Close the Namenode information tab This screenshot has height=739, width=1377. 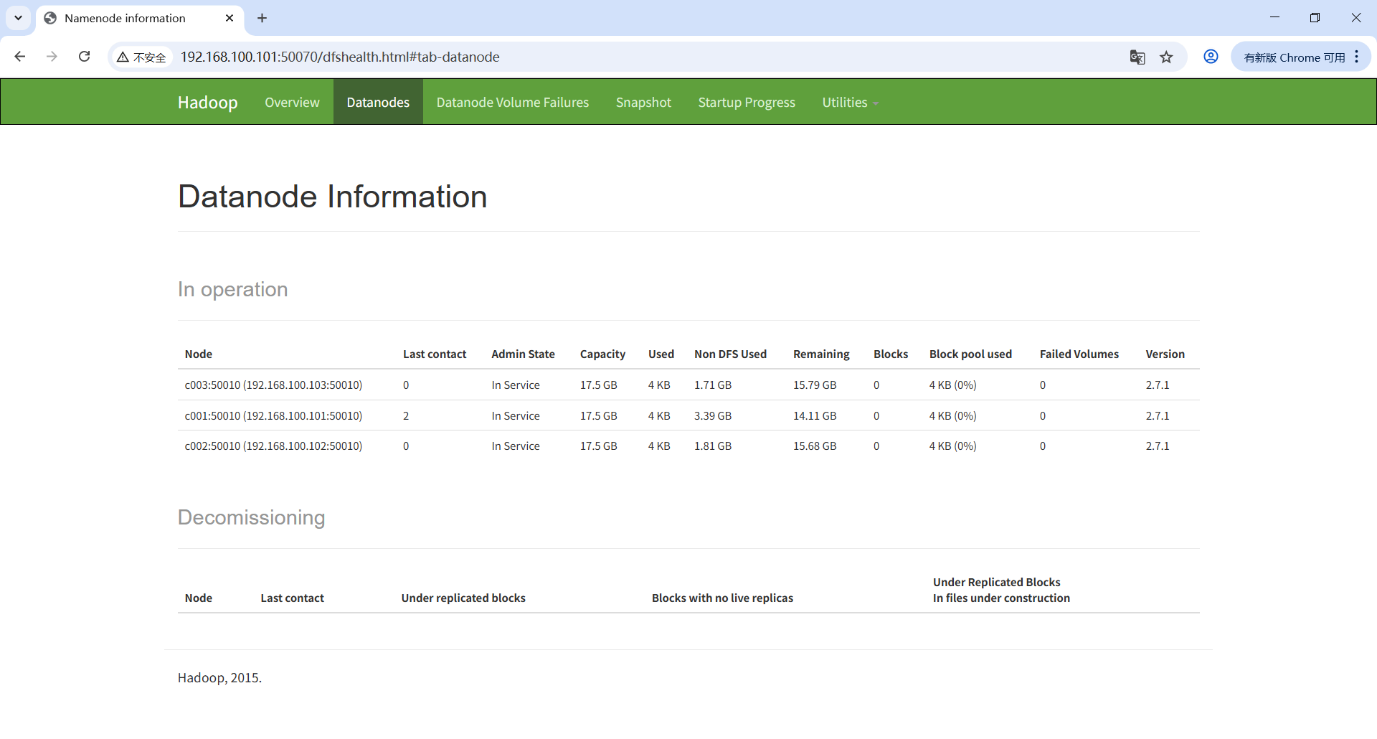(x=229, y=18)
